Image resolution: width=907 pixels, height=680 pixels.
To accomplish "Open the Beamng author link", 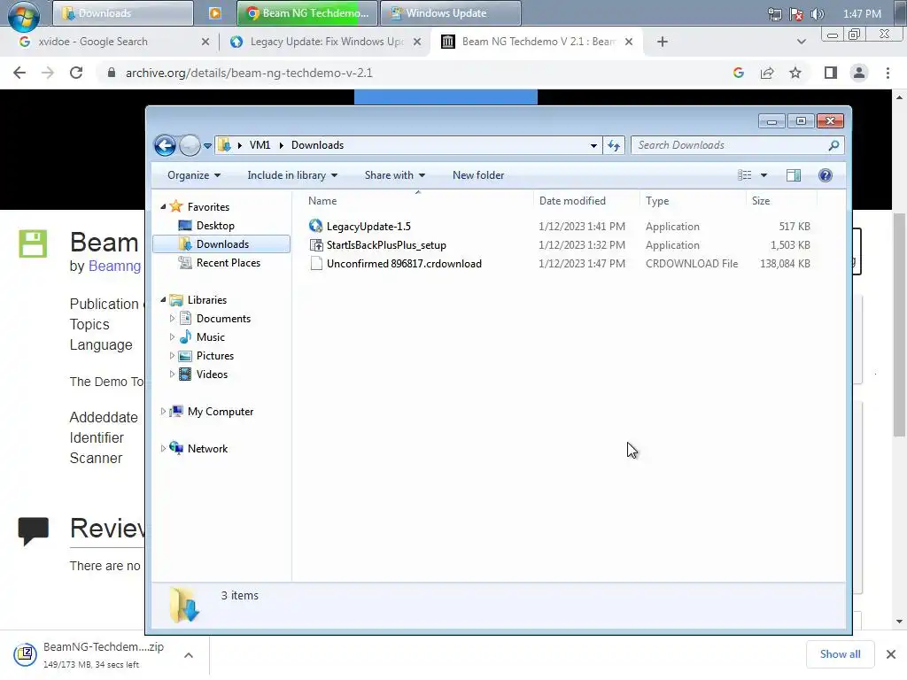I will [x=114, y=266].
